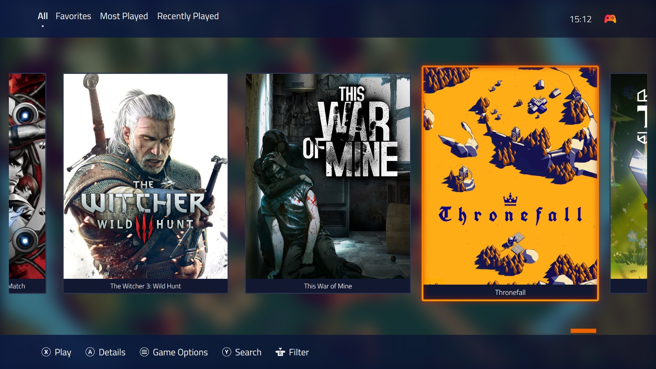Select The Witcher 3: Wild Hunt cover
656x369 pixels.
146,176
